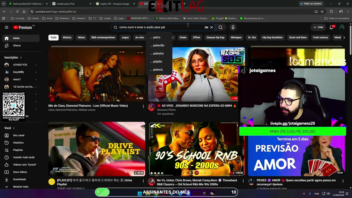
Task: Show hidden system tray icons
Action: click(304, 194)
